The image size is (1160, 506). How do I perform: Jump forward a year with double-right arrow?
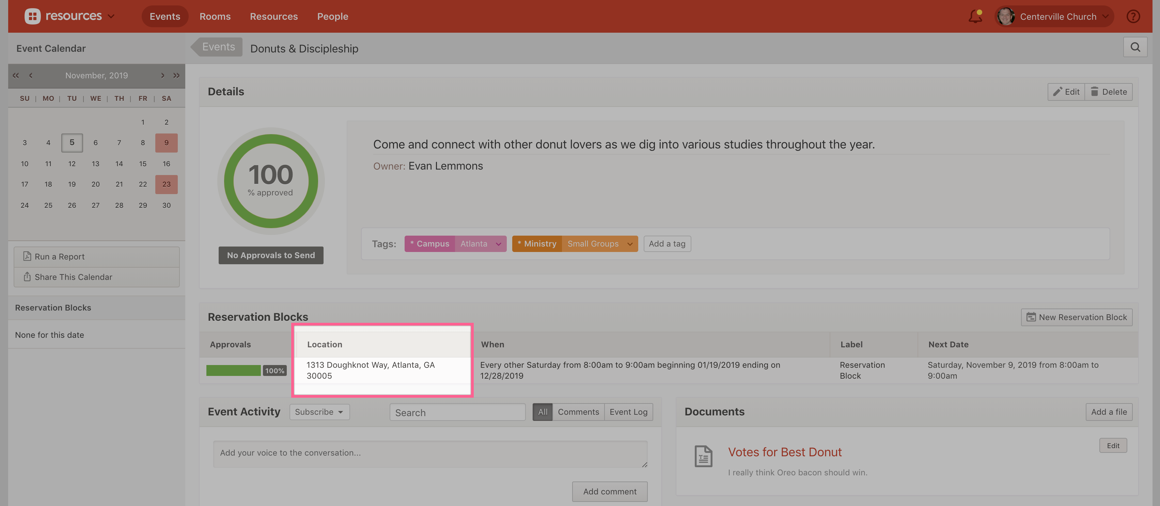(176, 76)
